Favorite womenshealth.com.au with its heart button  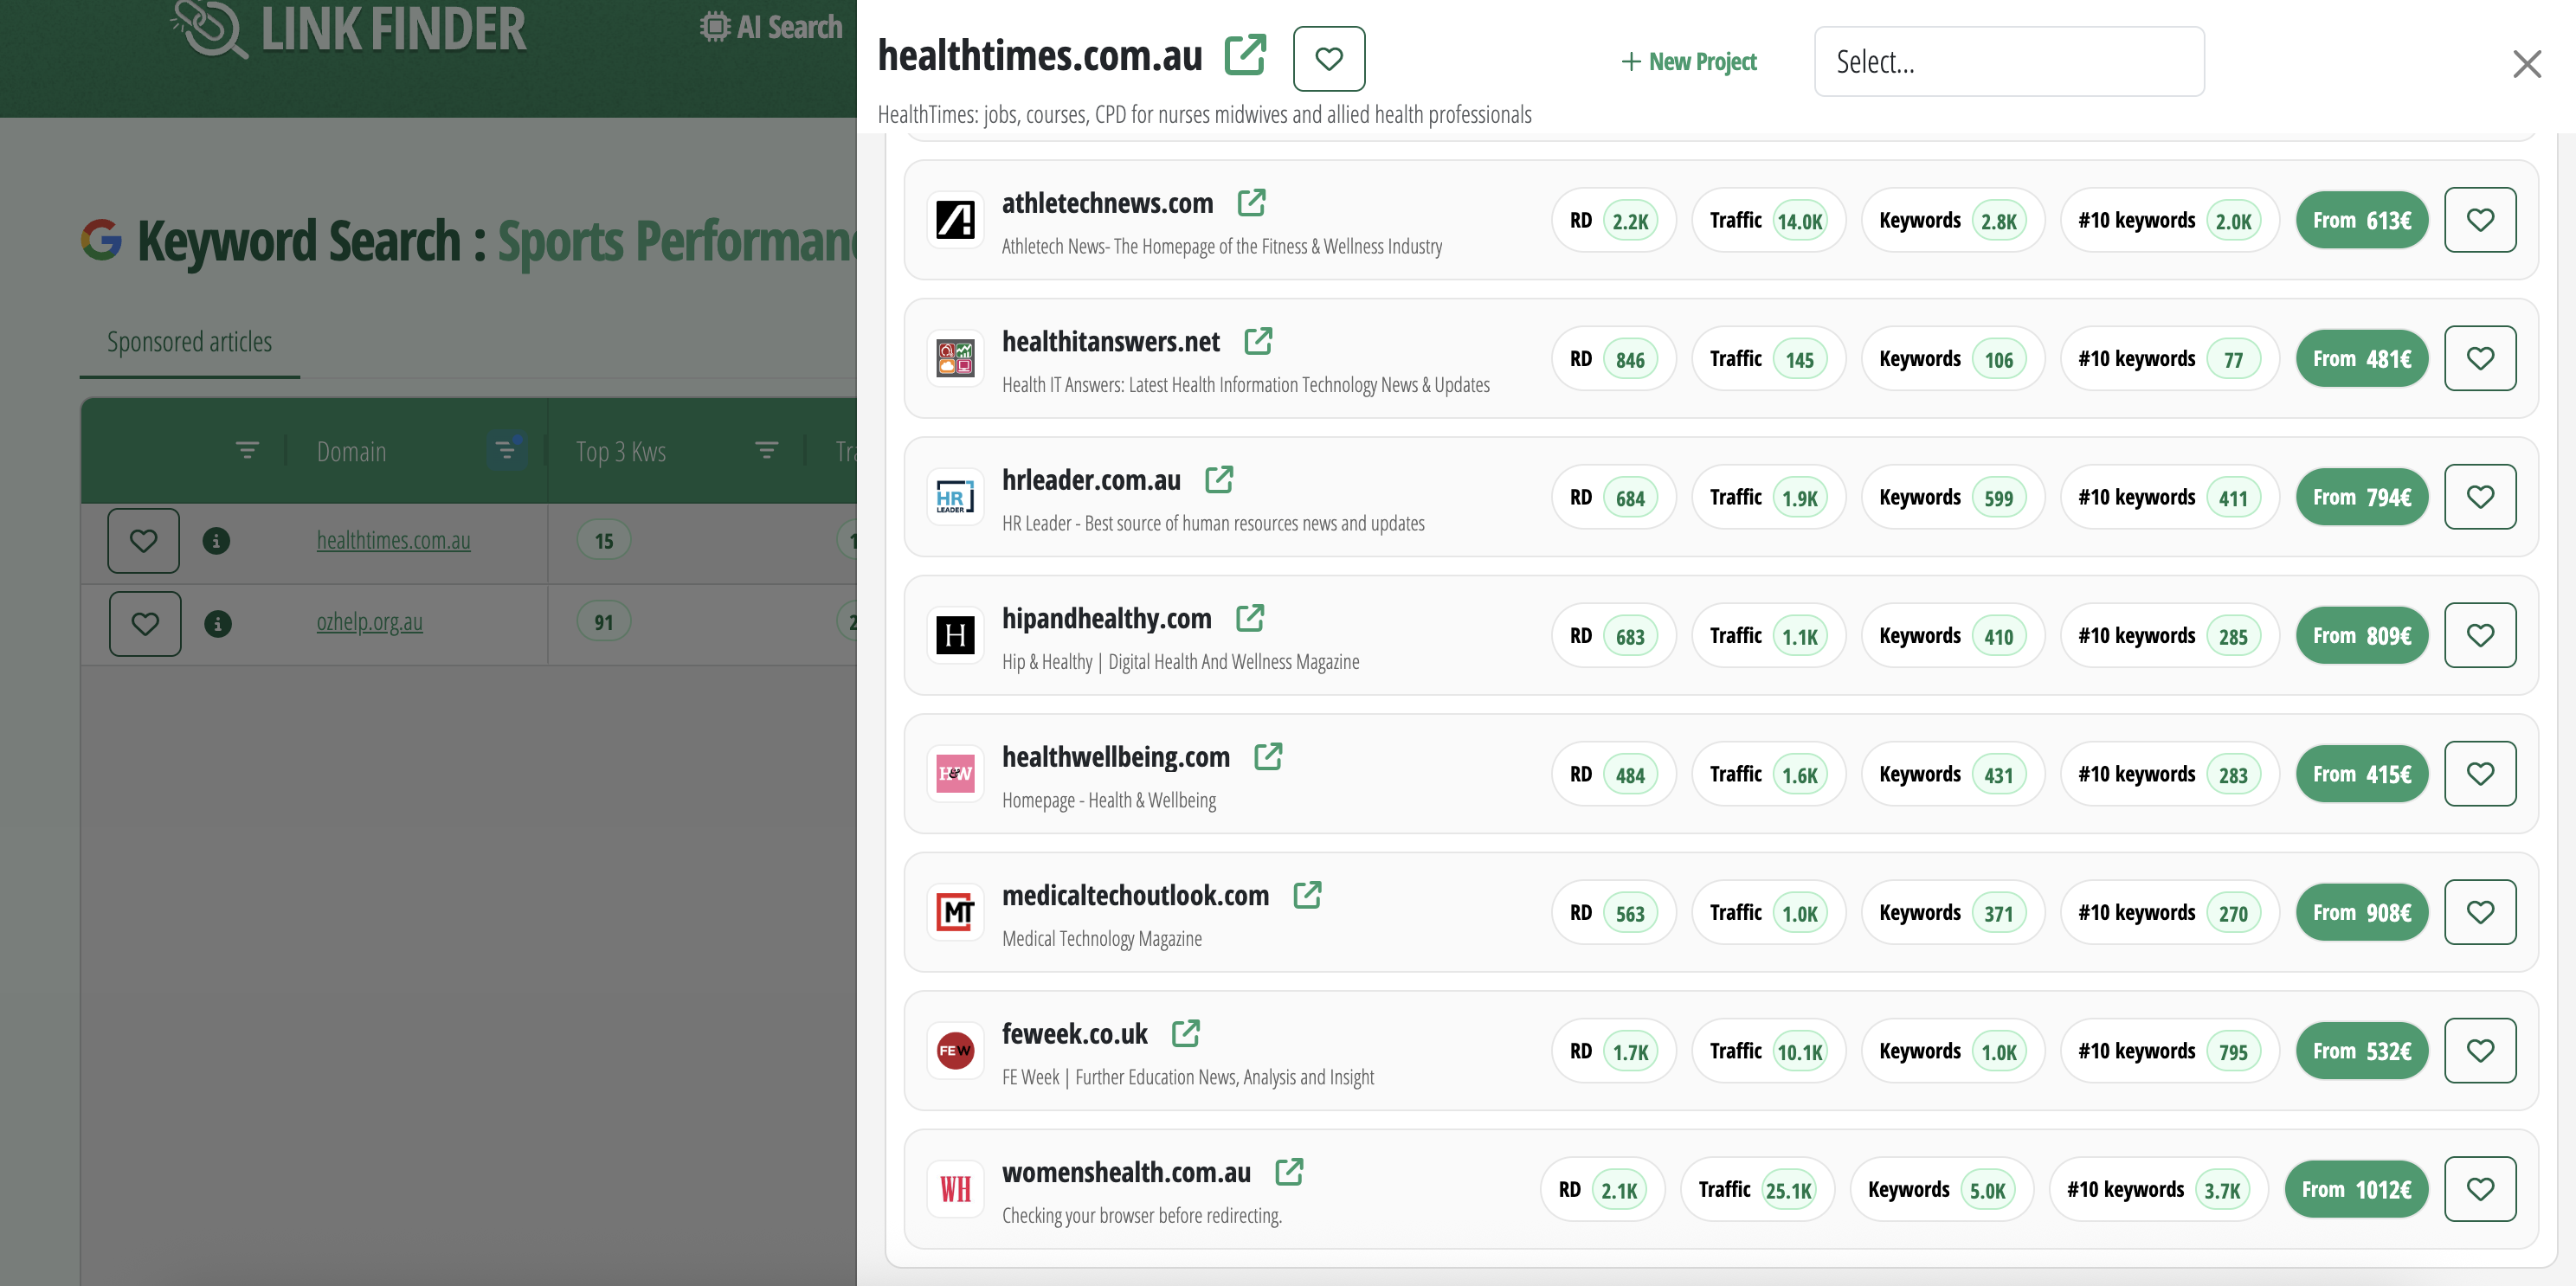(x=2480, y=1189)
